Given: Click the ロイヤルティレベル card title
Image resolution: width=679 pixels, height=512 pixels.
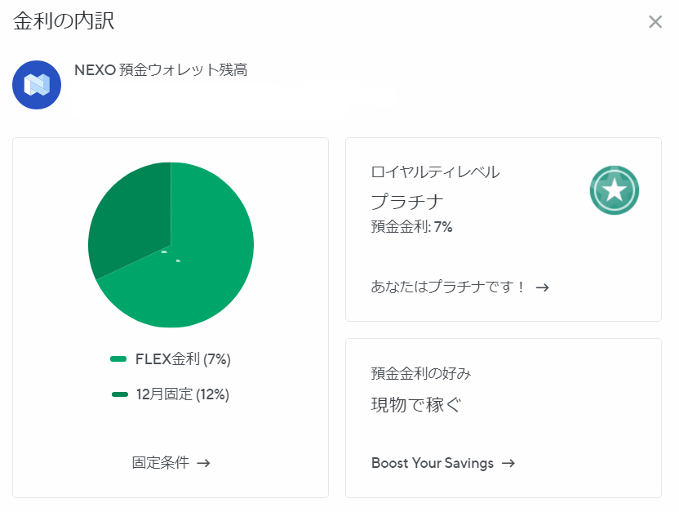Looking at the screenshot, I should pyautogui.click(x=435, y=172).
